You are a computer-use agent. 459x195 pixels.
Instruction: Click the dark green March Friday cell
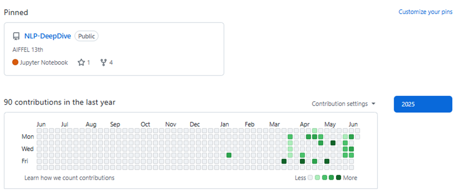point(284,161)
